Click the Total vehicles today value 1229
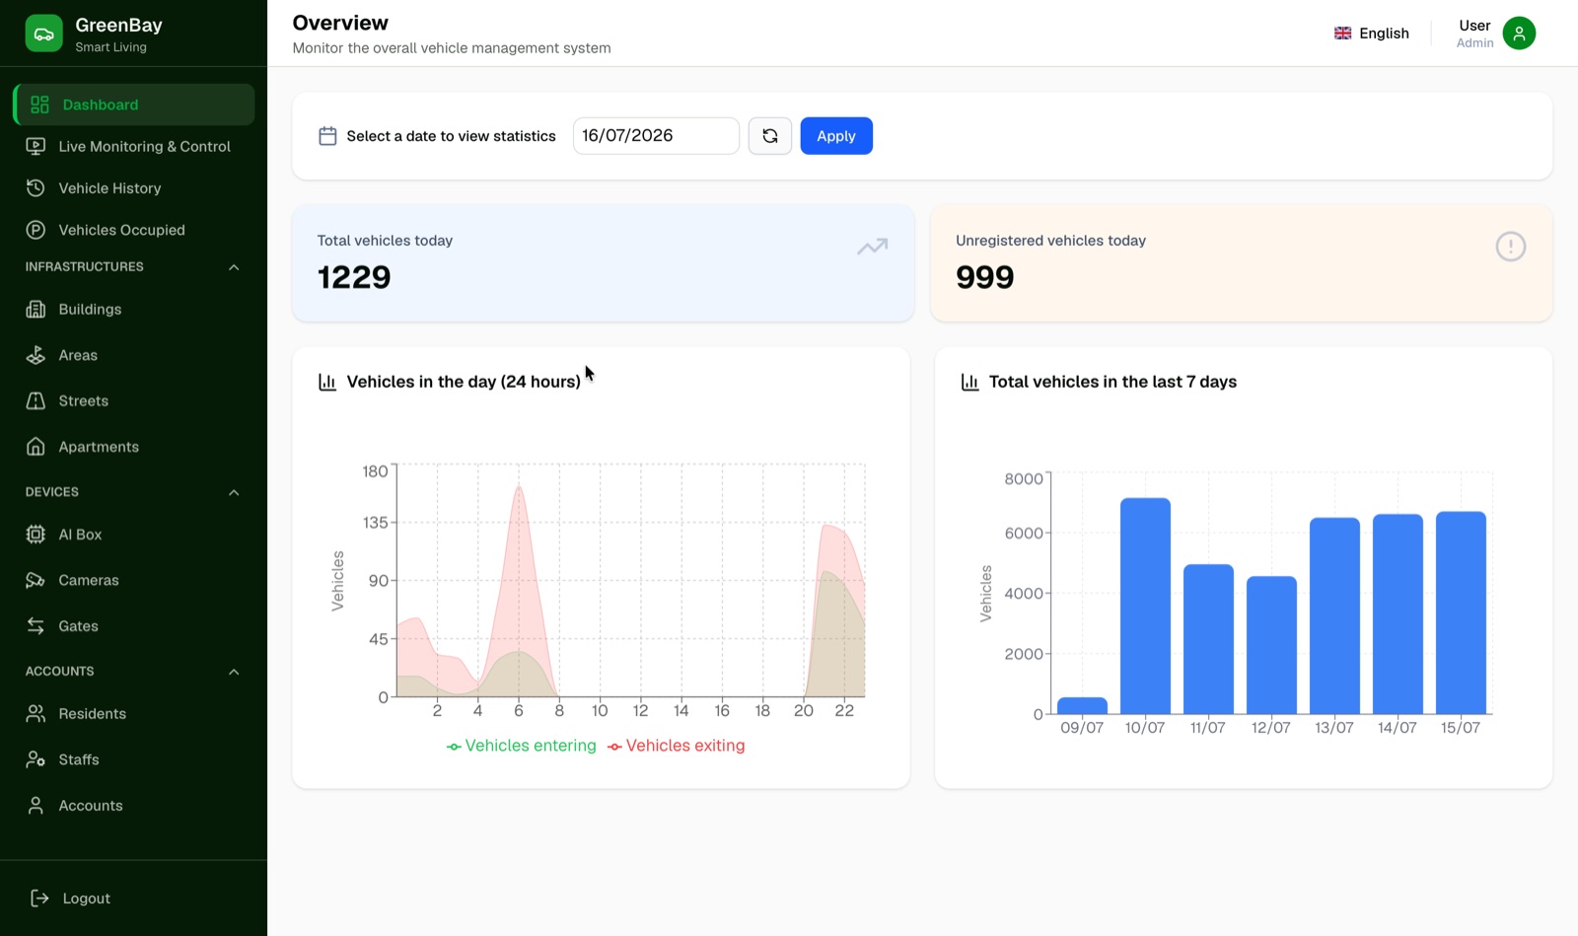 pos(354,277)
